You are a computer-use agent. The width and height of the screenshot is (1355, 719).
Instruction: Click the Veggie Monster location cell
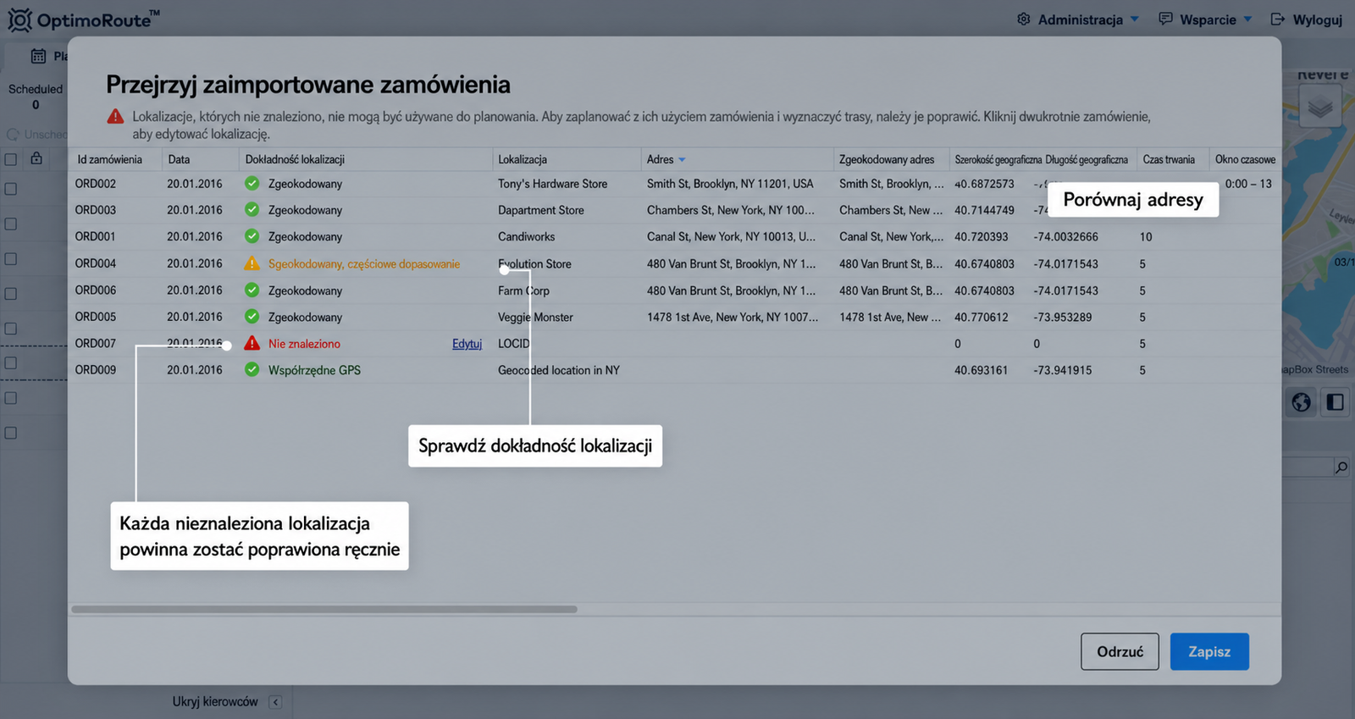[535, 317]
